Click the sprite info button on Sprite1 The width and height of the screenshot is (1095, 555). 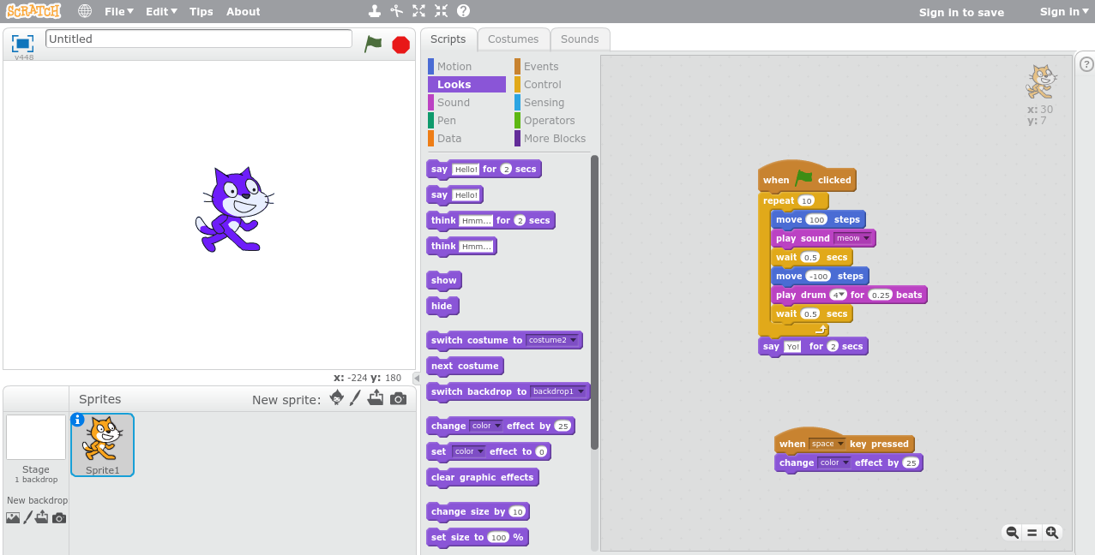(78, 420)
